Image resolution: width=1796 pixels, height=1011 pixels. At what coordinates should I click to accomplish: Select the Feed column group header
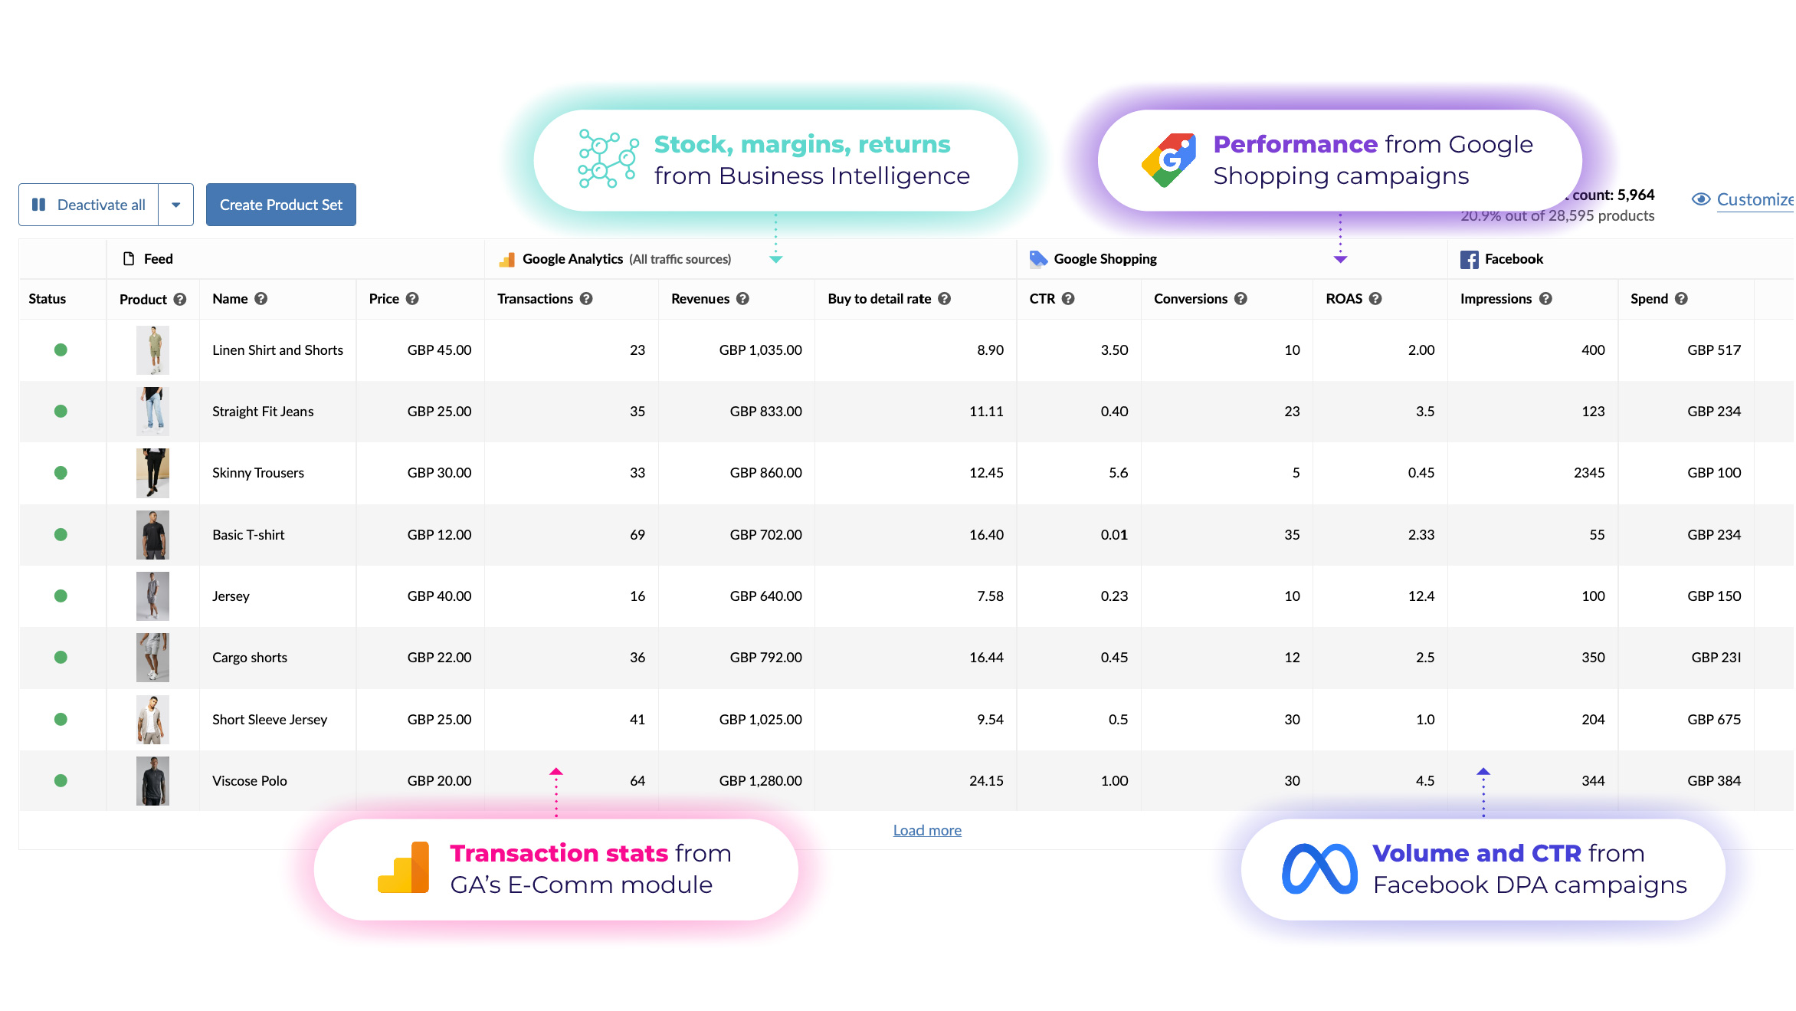click(295, 259)
